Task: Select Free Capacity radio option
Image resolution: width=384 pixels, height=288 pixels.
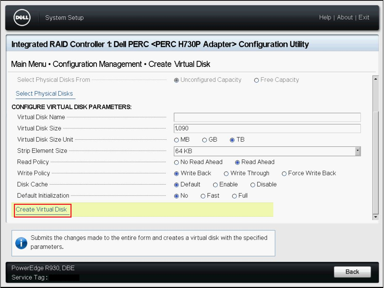Action: click(x=256, y=80)
